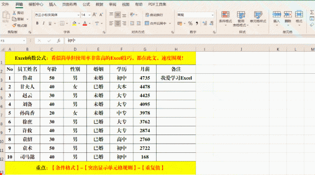
Task: Switch to the 插入 (Insert) tab
Action: pos(53,4)
